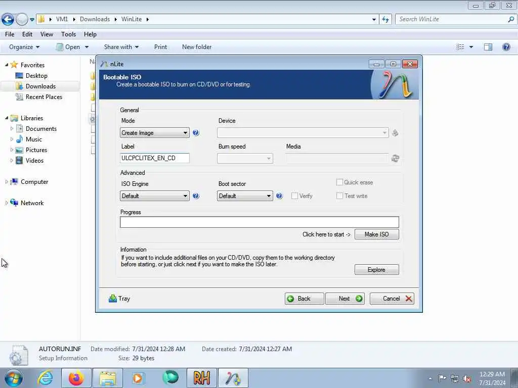This screenshot has width=518, height=388.
Task: Select Music library in sidebar
Action: point(33,139)
